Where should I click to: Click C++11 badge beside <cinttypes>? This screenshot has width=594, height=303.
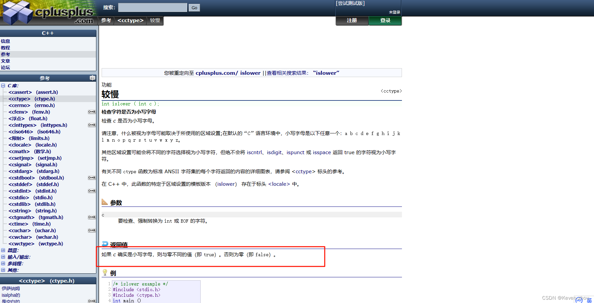pos(92,125)
